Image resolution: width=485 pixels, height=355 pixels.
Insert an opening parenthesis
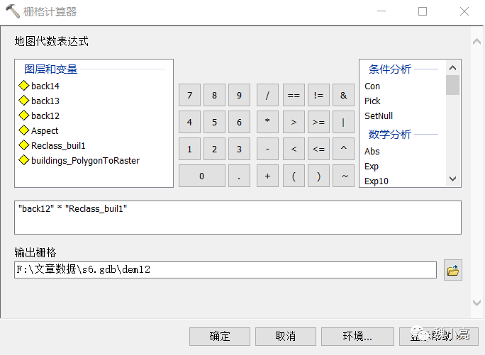click(x=294, y=176)
